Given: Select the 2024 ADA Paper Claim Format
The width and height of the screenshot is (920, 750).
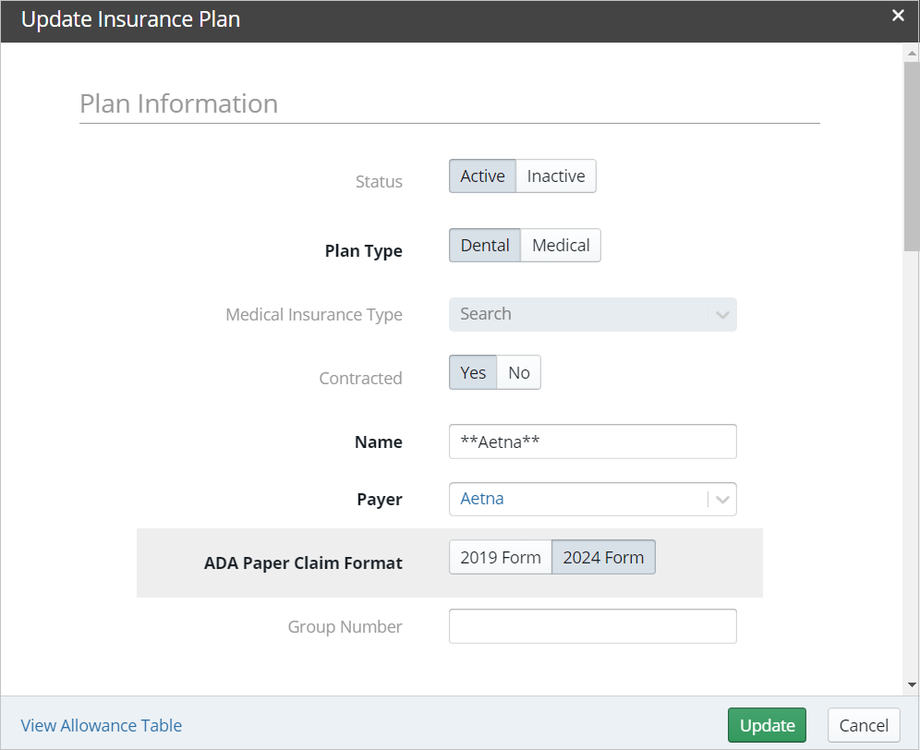Looking at the screenshot, I should [x=603, y=557].
